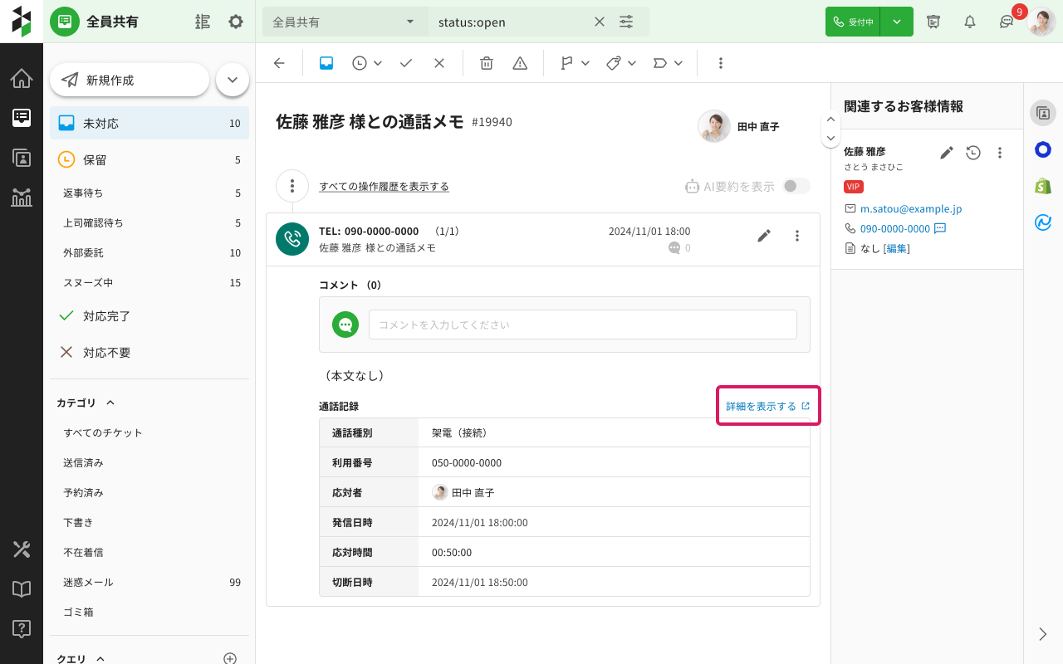Open the Home icon in left rail
Viewport: 1063px width, 664px height.
[x=22, y=79]
